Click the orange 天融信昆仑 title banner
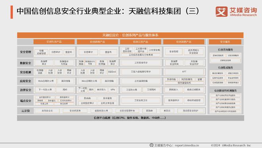Screen dimensions: 262x148 (x=130, y=35)
